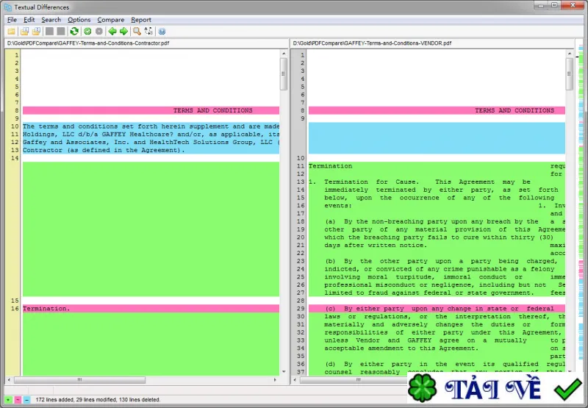Go to next difference with right arrow
The height and width of the screenshot is (408, 588).
coord(123,32)
